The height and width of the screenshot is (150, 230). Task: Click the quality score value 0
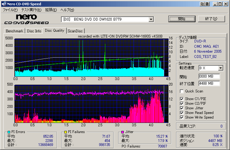[221, 126]
